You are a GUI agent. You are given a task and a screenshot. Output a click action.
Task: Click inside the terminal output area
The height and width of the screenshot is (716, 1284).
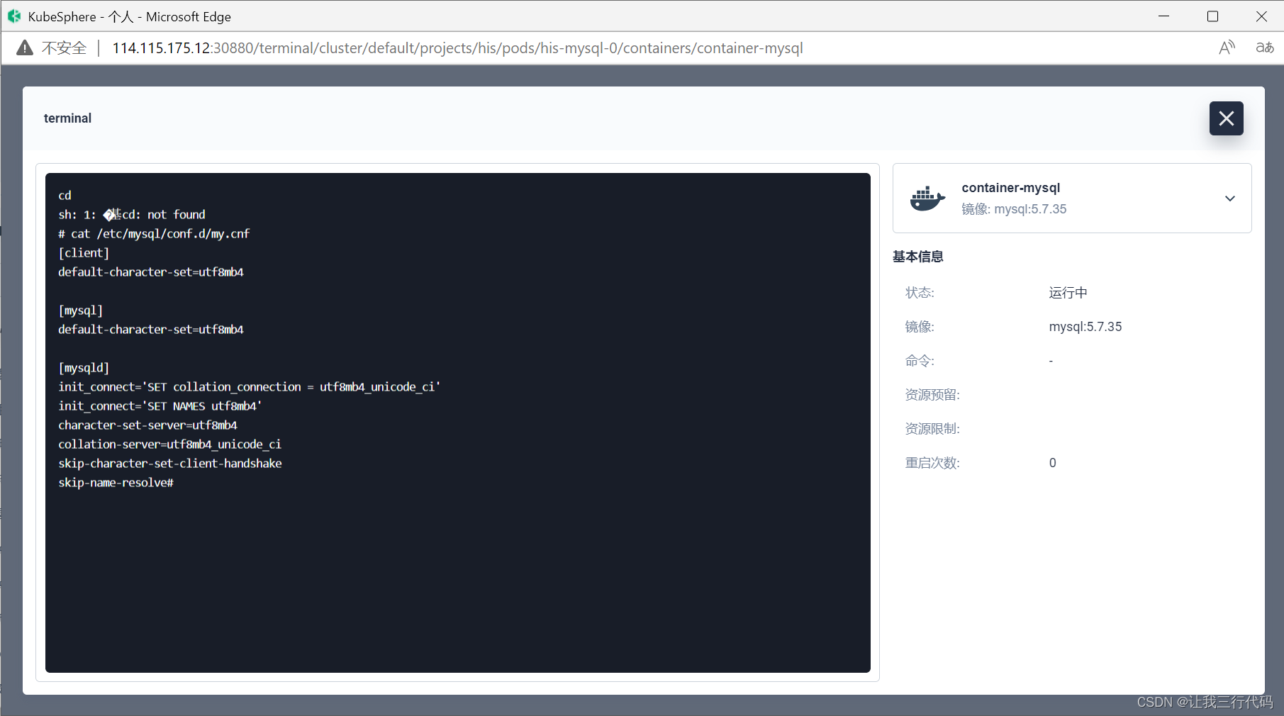[457, 423]
